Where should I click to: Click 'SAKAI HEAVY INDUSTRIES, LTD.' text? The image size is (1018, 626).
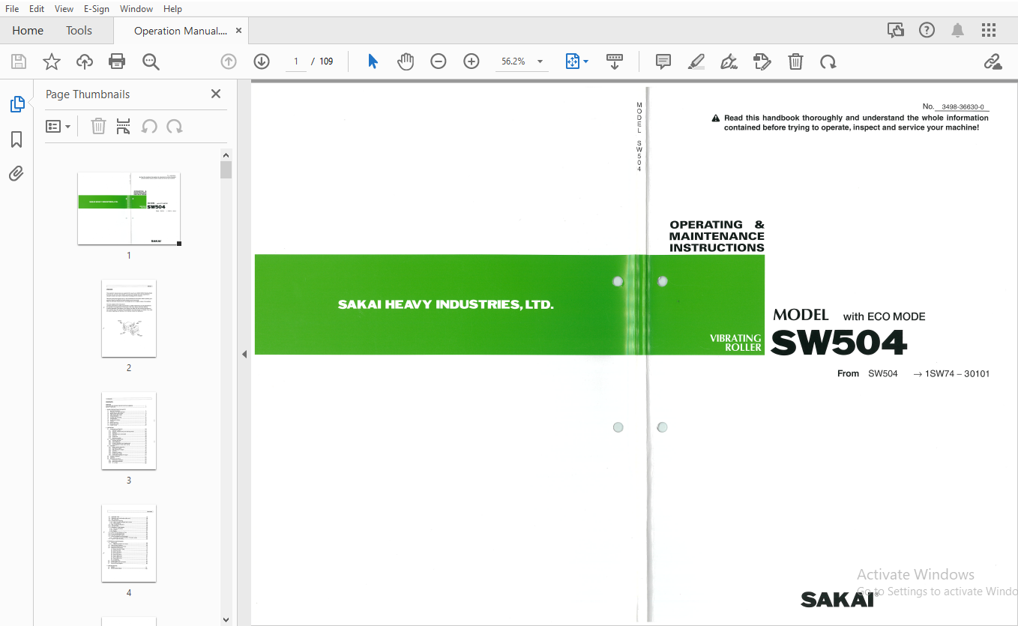(x=446, y=304)
